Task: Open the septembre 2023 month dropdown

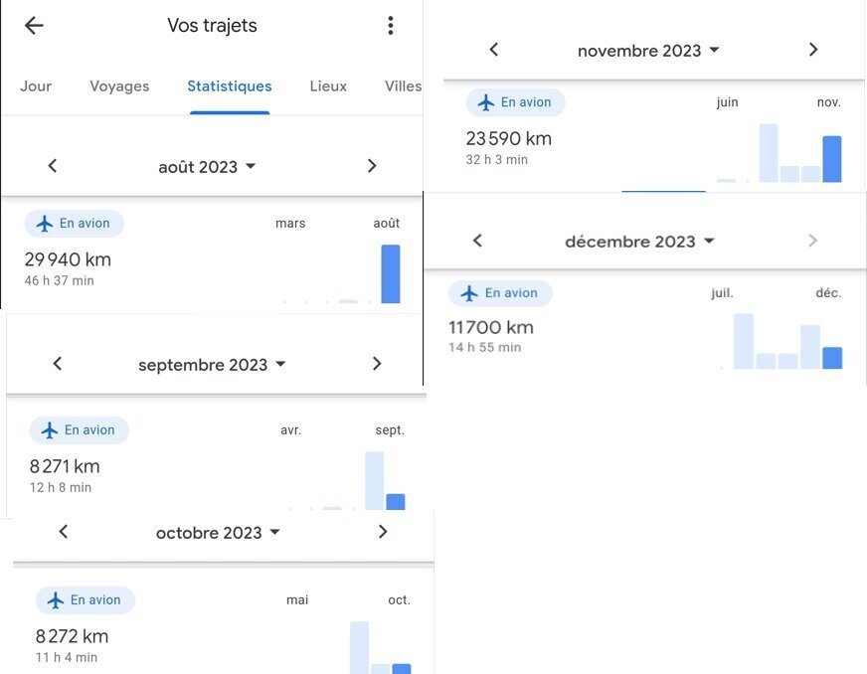Action: pyautogui.click(x=212, y=365)
